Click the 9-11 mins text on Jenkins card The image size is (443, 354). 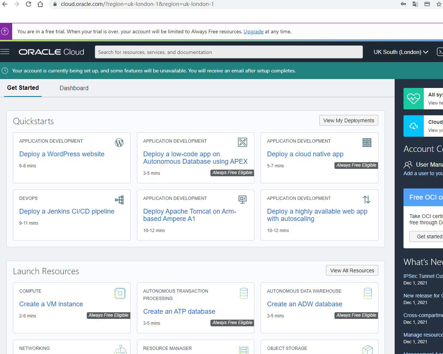[x=29, y=223]
